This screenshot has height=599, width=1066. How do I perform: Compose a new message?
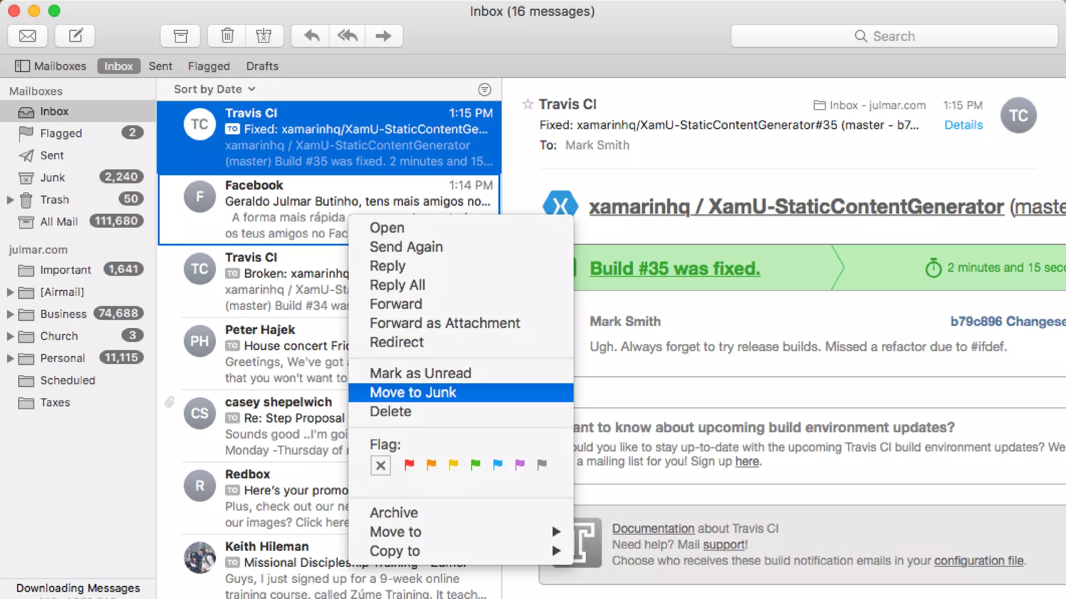click(x=75, y=36)
